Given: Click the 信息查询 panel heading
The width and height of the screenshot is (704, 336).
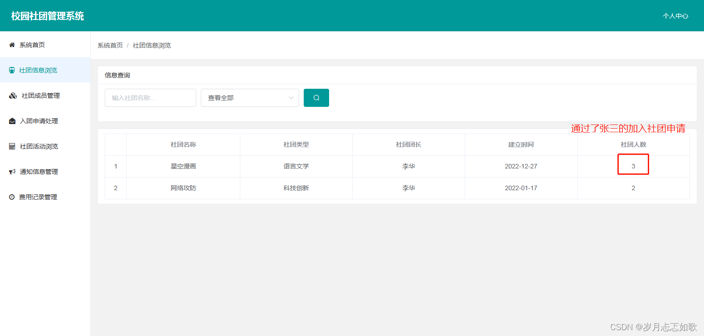Looking at the screenshot, I should tap(117, 75).
